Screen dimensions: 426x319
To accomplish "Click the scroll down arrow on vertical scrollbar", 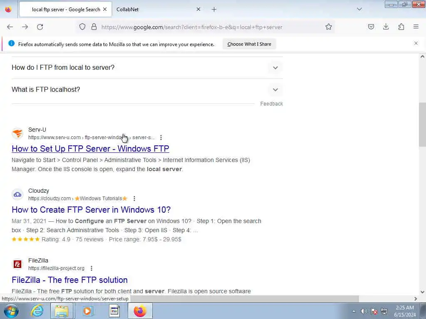I will click(422, 292).
